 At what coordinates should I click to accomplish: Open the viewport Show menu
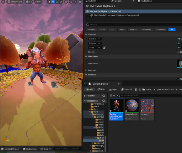point(38,2)
